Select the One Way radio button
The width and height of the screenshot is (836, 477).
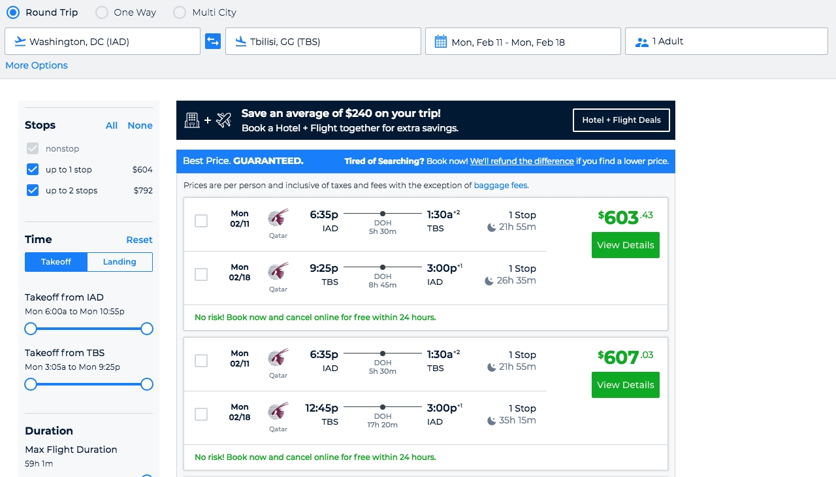tap(102, 12)
